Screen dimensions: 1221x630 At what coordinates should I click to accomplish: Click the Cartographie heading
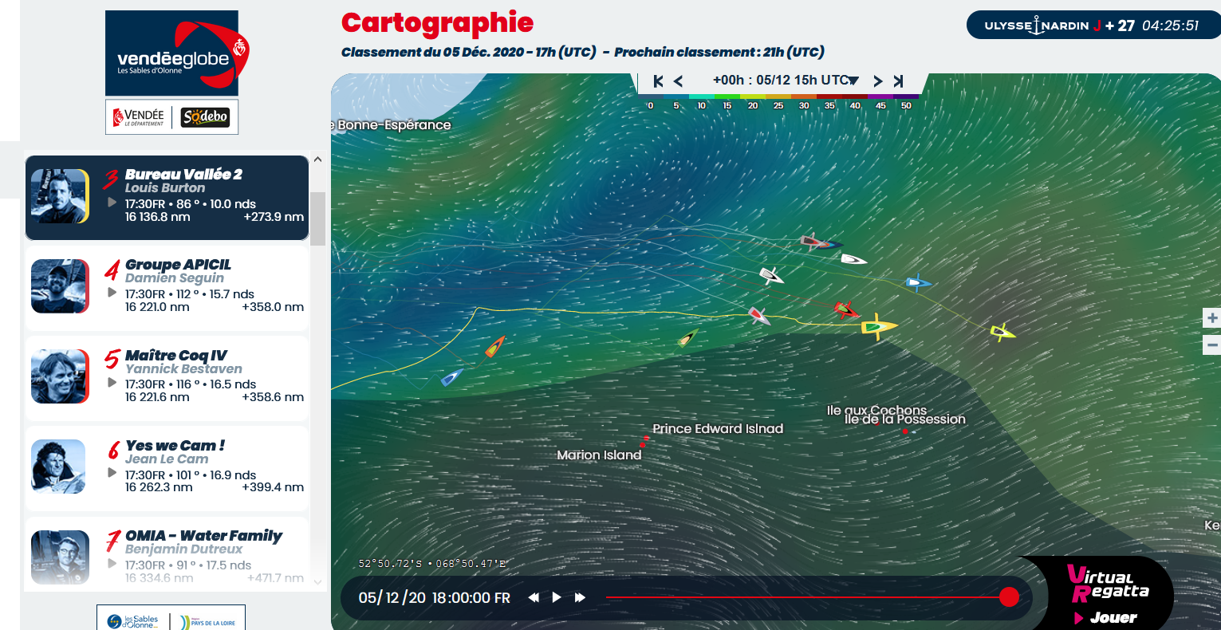point(437,23)
